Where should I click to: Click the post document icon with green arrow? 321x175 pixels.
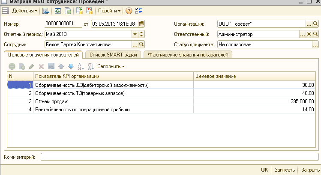[79, 11]
